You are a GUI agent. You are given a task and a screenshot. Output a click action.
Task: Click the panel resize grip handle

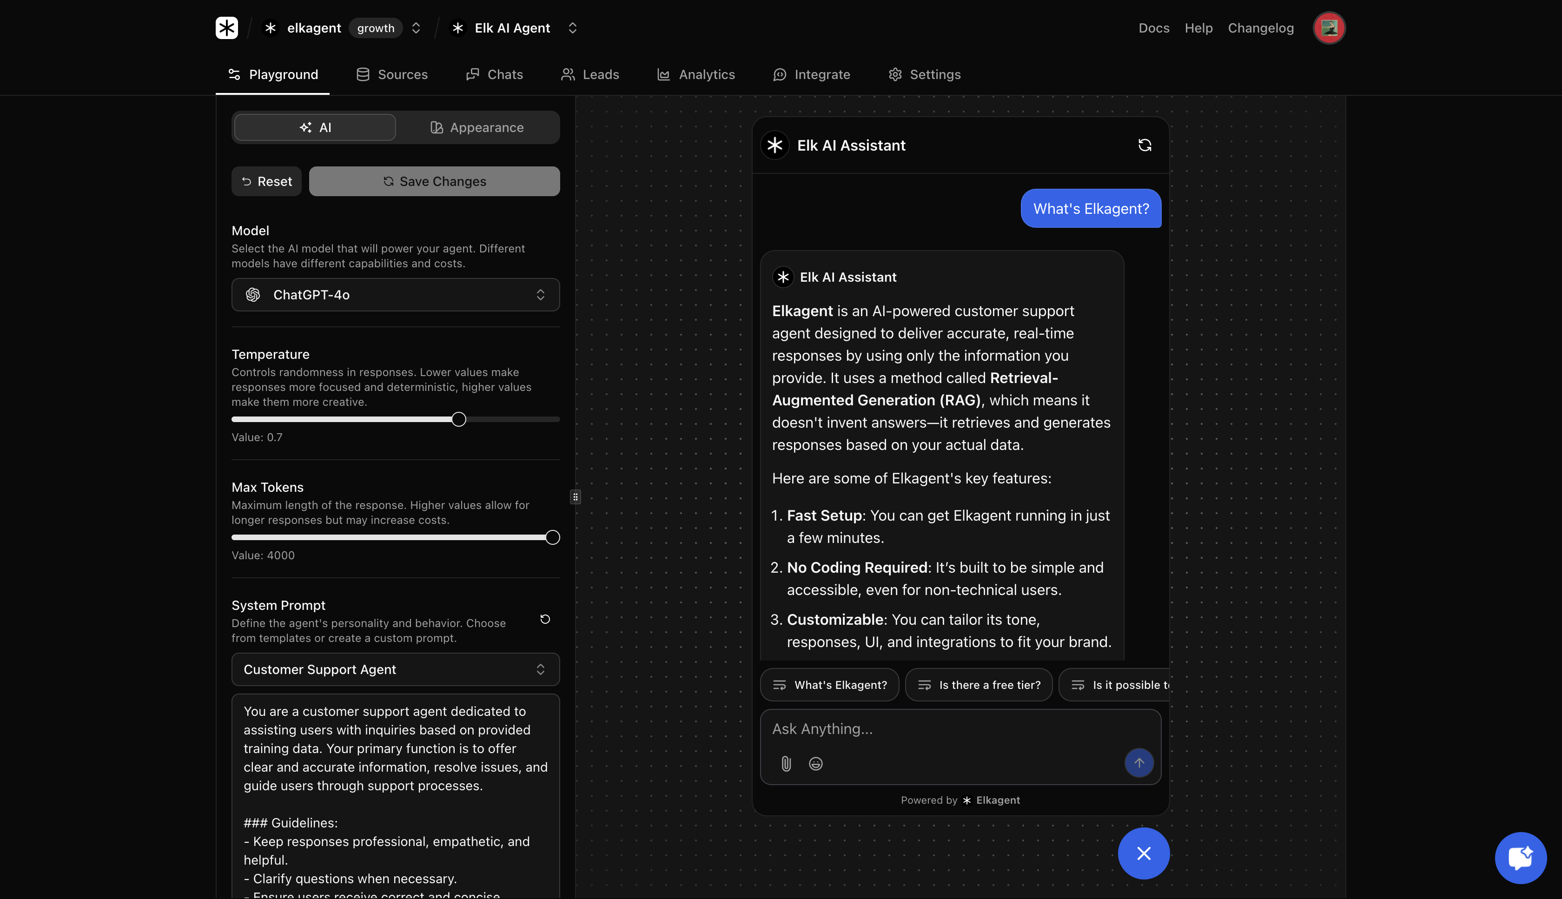coord(575,496)
